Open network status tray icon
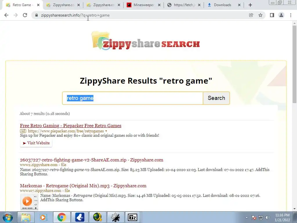The image size is (297, 223). coord(261,217)
